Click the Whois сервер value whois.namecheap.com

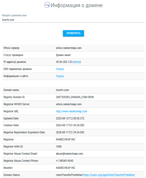tap(69, 48)
